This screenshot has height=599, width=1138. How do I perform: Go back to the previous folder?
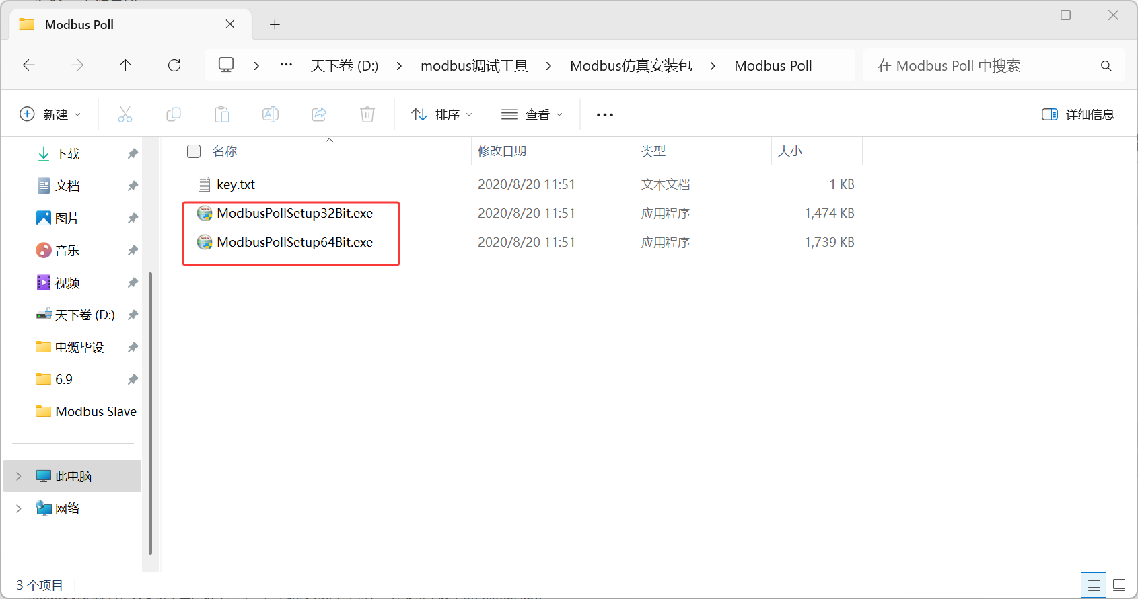click(29, 65)
